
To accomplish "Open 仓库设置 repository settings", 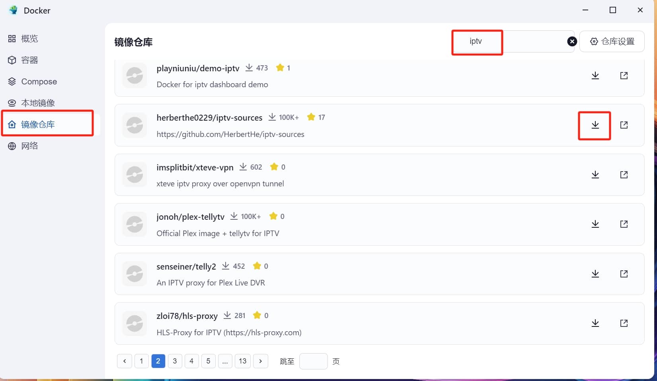I will click(612, 41).
